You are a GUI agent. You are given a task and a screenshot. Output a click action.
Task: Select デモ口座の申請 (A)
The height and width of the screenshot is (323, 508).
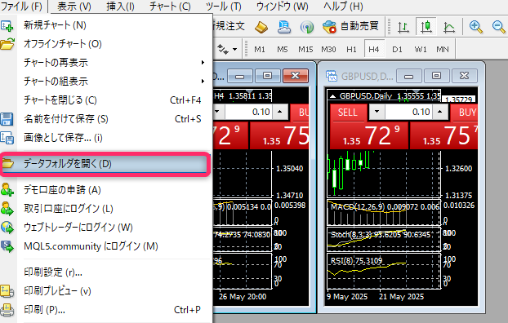(x=105, y=190)
